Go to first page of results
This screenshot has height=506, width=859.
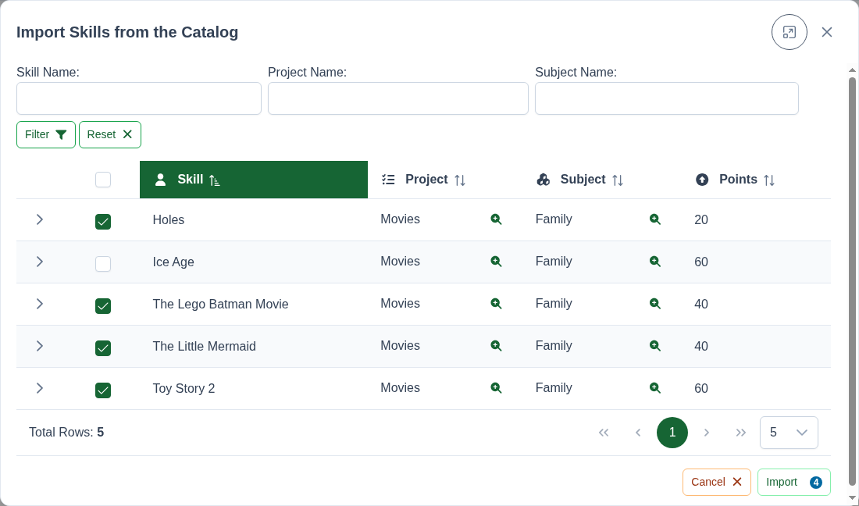point(604,433)
